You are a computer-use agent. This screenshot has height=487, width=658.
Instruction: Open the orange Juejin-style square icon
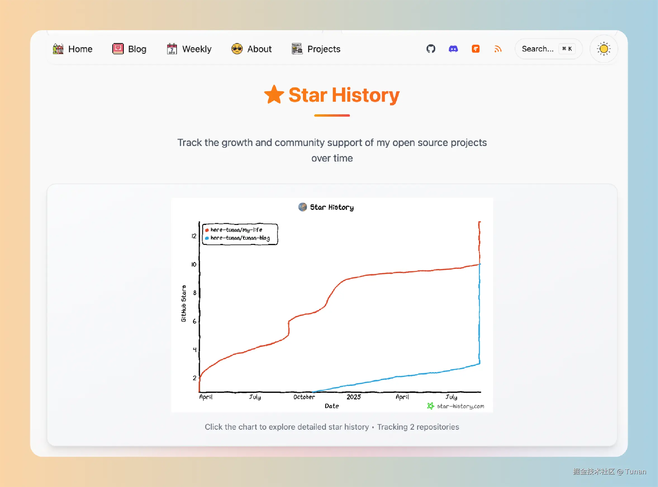[x=476, y=49]
